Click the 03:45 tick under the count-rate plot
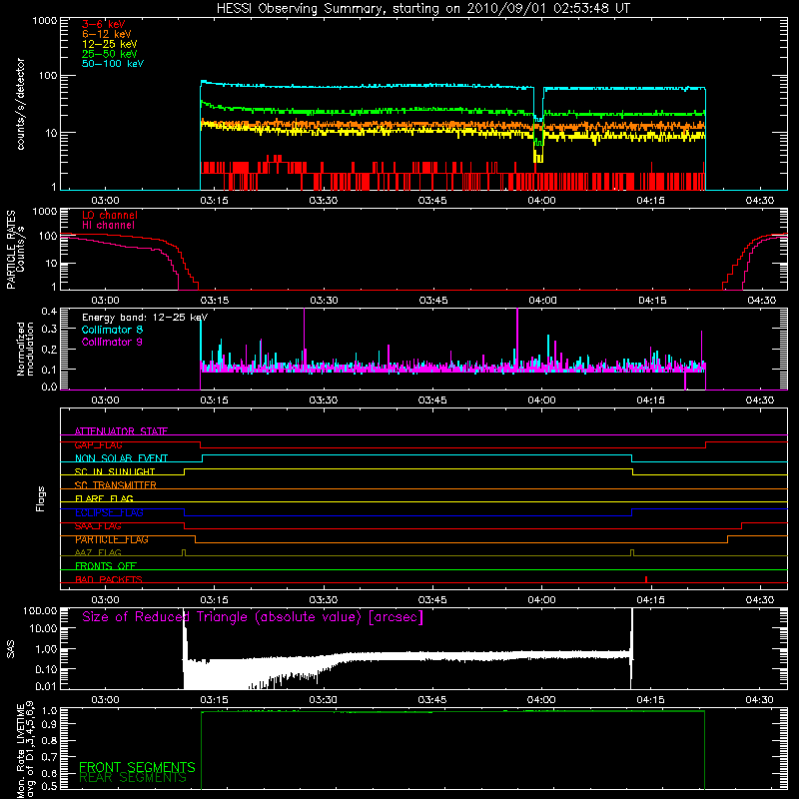Image resolution: width=799 pixels, height=799 pixels. 432,201
